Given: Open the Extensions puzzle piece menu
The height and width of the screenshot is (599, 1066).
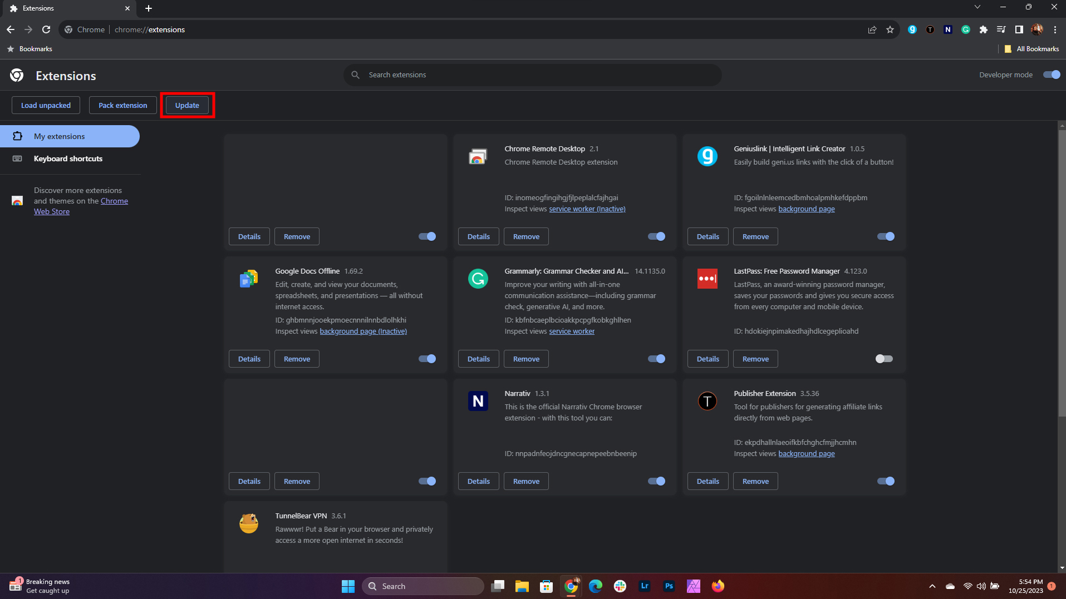Looking at the screenshot, I should point(983,30).
